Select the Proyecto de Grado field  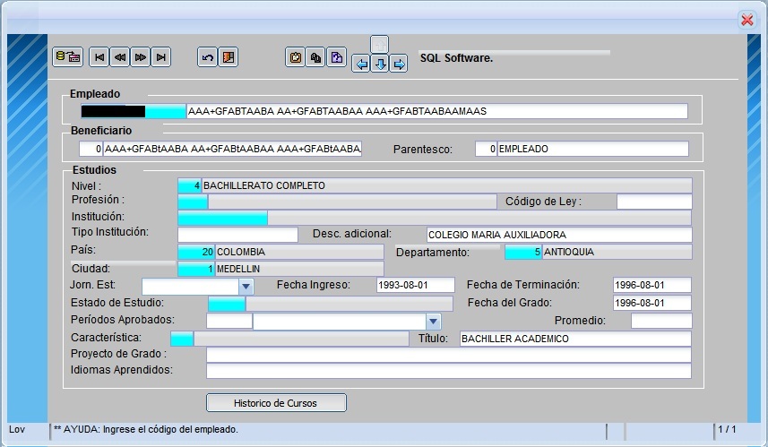448,355
